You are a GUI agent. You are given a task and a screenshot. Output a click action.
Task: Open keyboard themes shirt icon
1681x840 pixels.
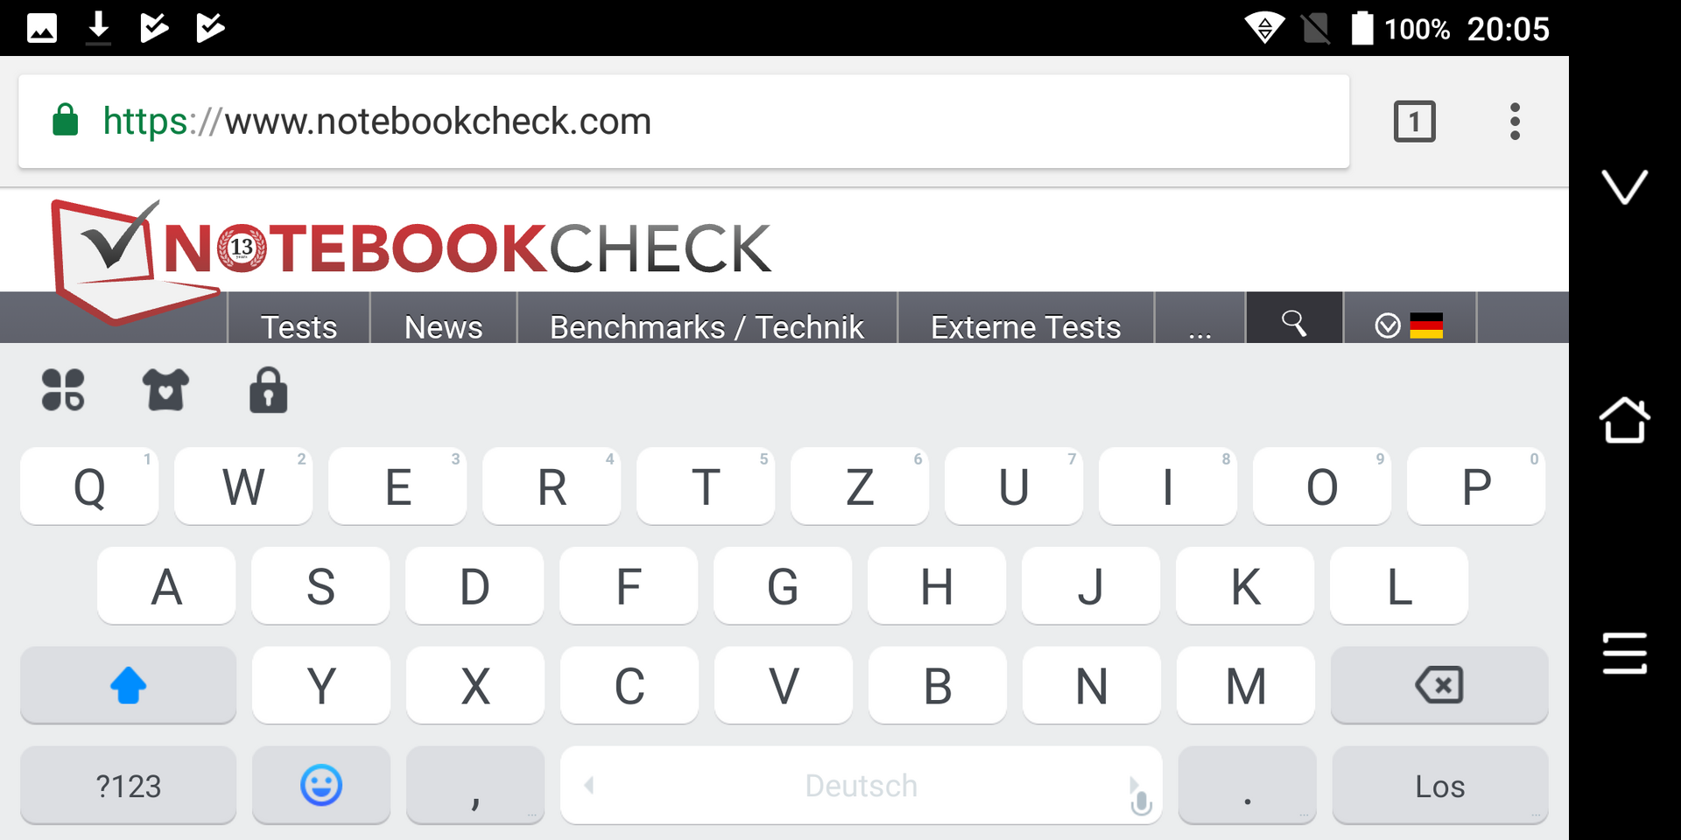click(165, 389)
